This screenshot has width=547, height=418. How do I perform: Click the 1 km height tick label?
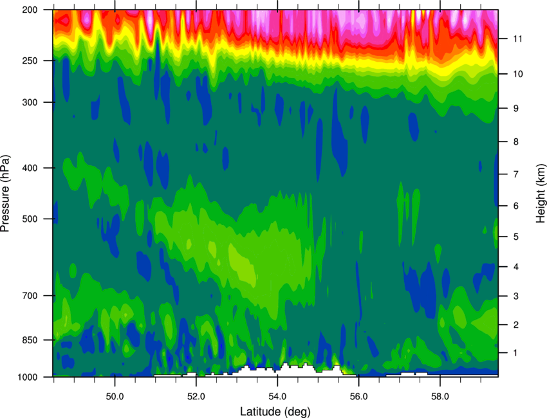tap(515, 353)
